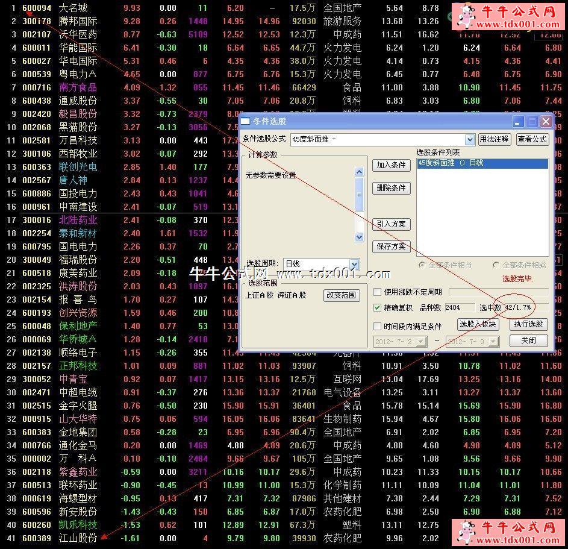The height and width of the screenshot is (549, 568).
Task: Click the 加入条件 button
Action: pos(392,165)
